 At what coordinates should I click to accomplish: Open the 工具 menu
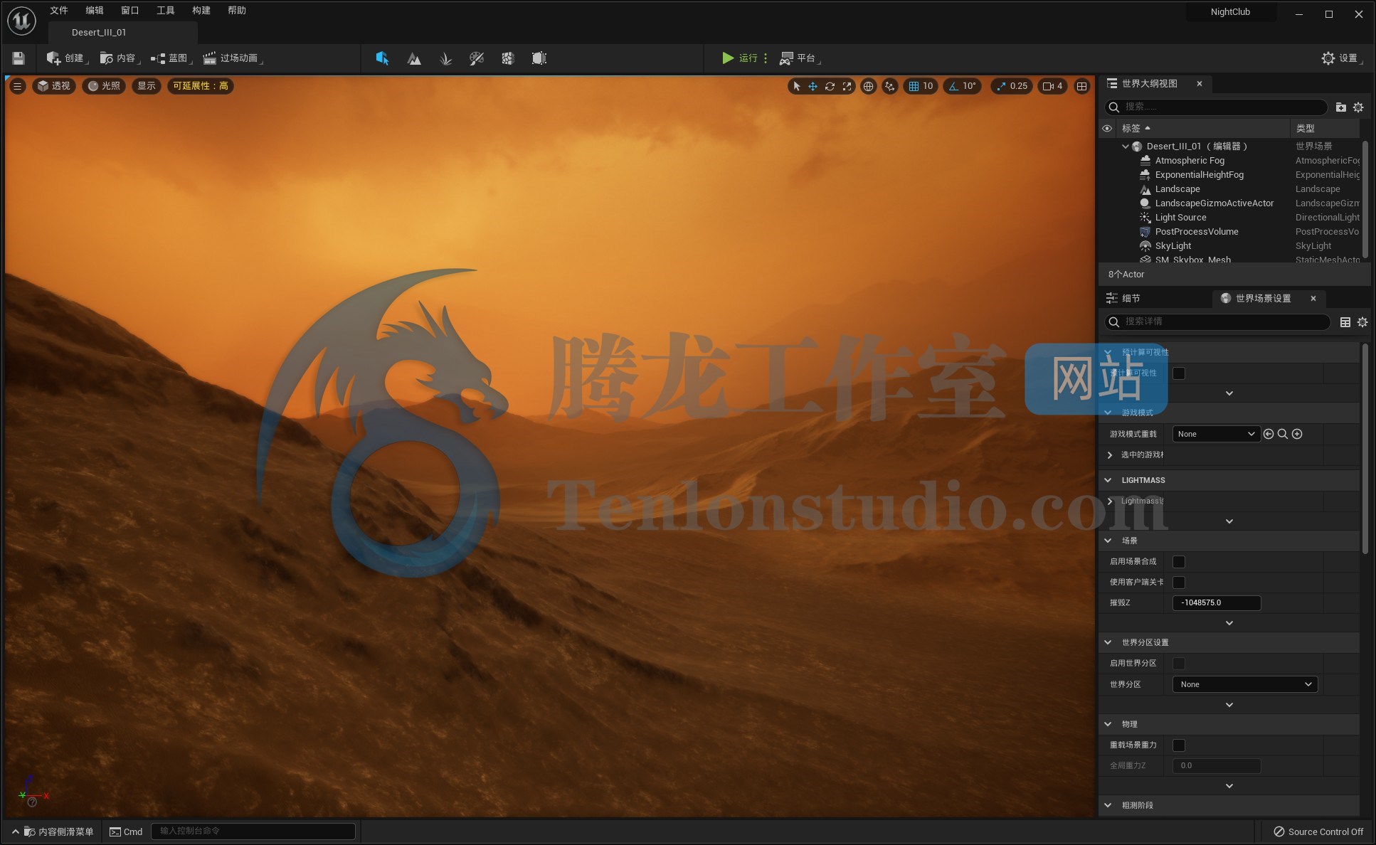tap(166, 11)
